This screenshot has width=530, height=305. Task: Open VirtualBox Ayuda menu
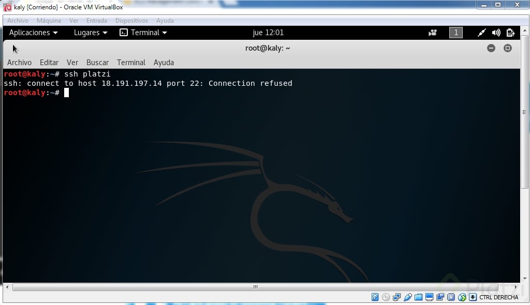(165, 21)
